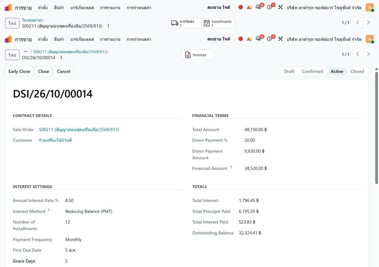Open the activities clock icon in the topmost navbar
Image resolution: width=379 pixels, height=267 pixels.
coord(269,7)
